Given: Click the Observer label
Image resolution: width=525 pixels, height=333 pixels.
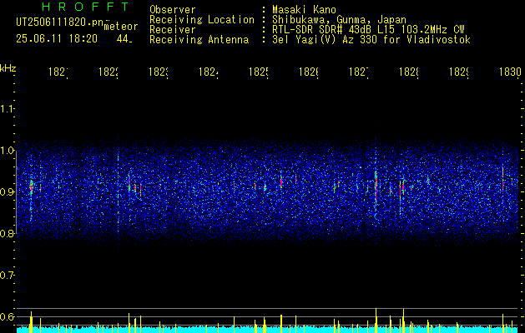Looking at the screenshot, I should coord(173,9).
